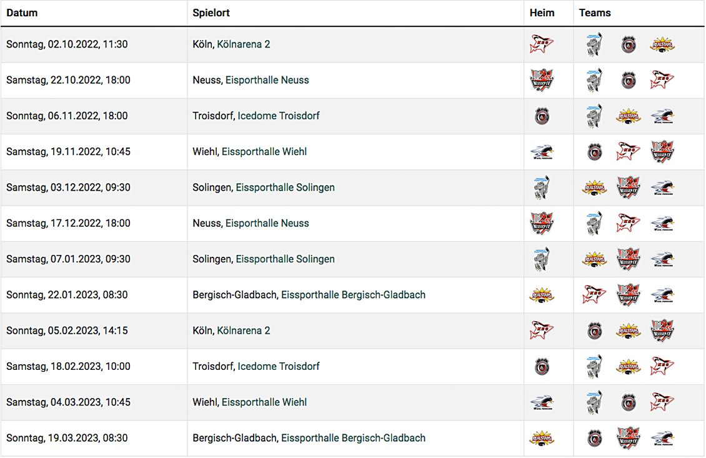
Task: Open the Eissporthalle Solingen link for 07.01.2023
Action: click(286, 259)
